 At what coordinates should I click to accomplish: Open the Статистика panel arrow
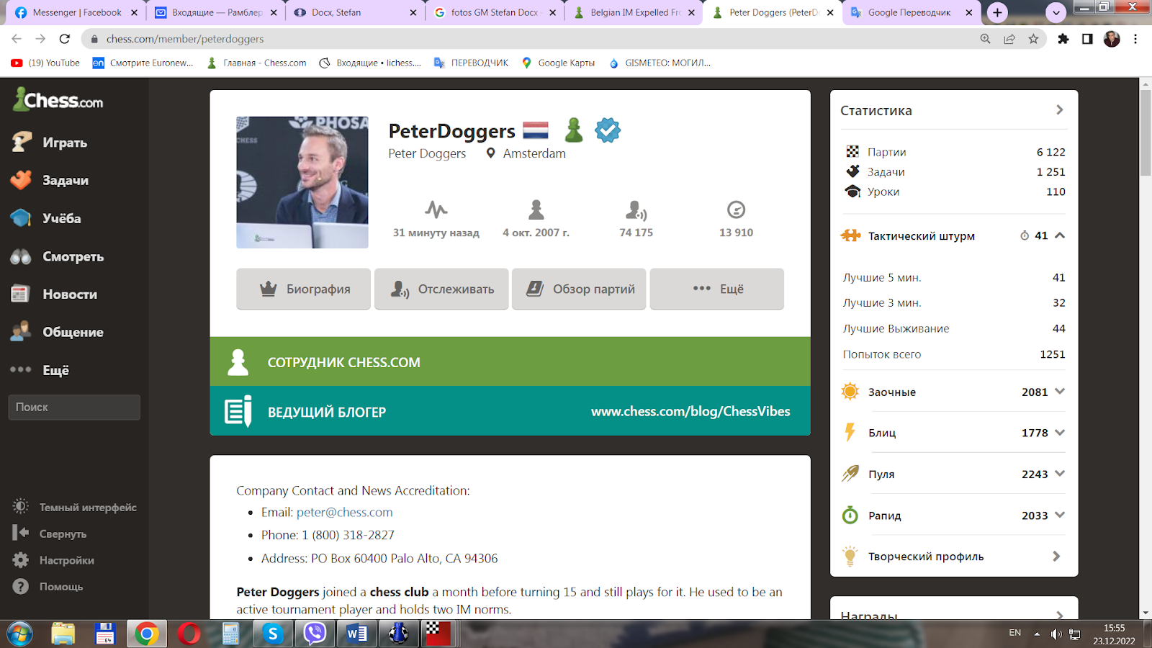1059,110
